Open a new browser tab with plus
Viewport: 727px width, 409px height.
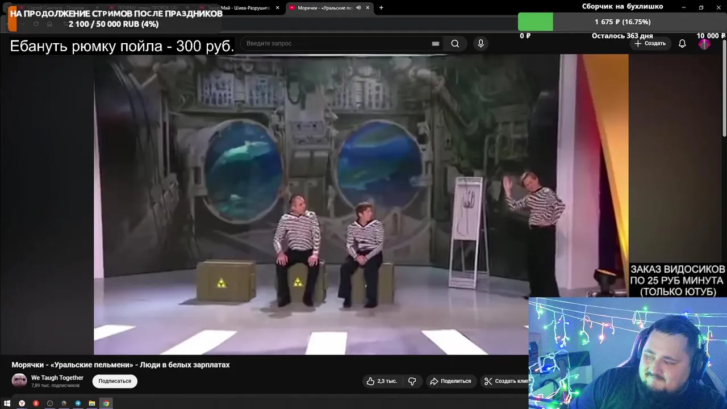coord(381,8)
